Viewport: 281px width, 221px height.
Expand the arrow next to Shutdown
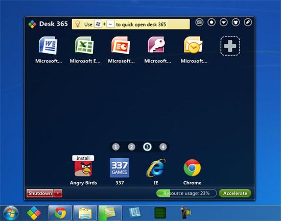tap(58, 193)
